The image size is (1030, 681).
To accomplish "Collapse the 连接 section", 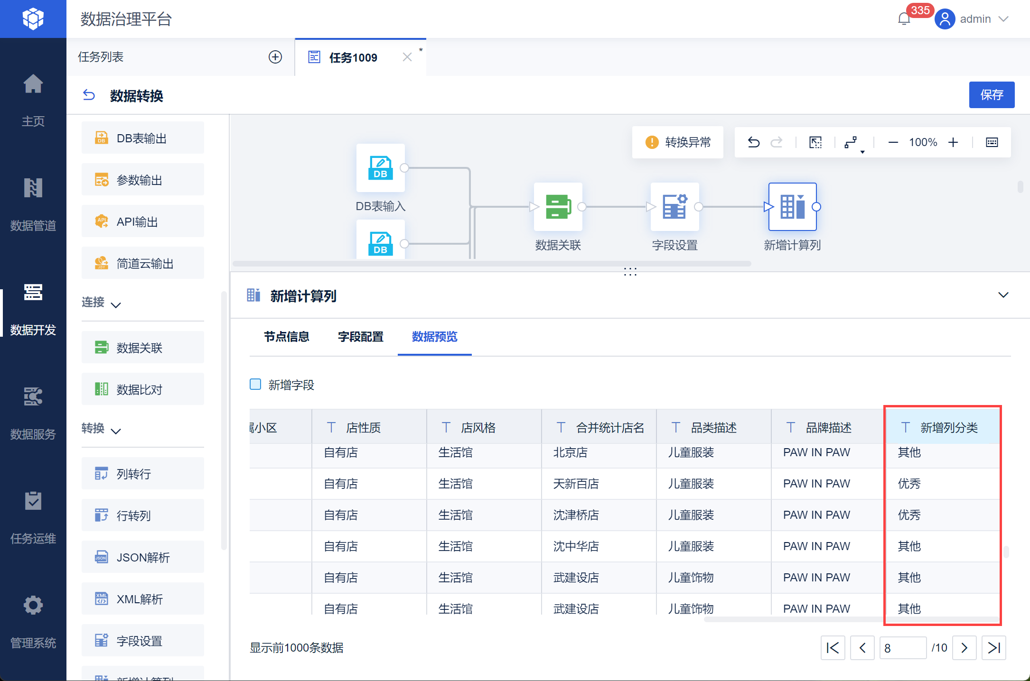I will [115, 304].
